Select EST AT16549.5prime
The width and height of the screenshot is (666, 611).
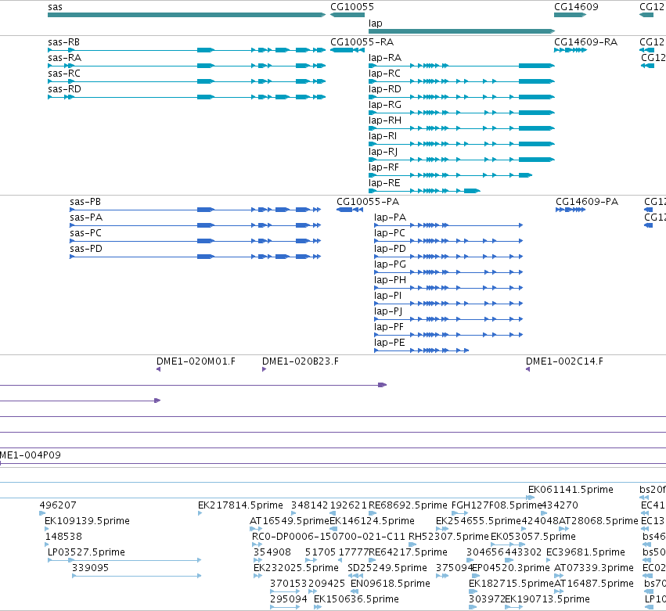(256, 529)
